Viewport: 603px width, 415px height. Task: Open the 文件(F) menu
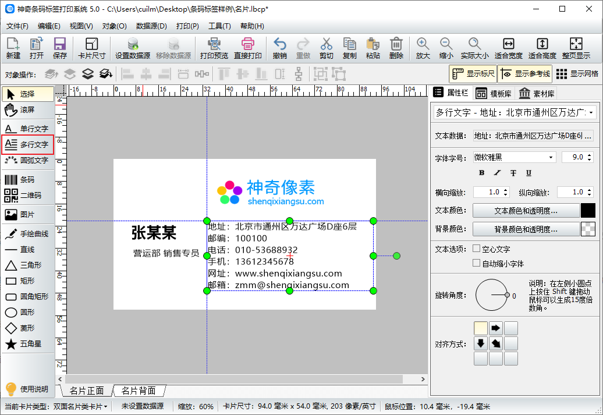click(17, 26)
